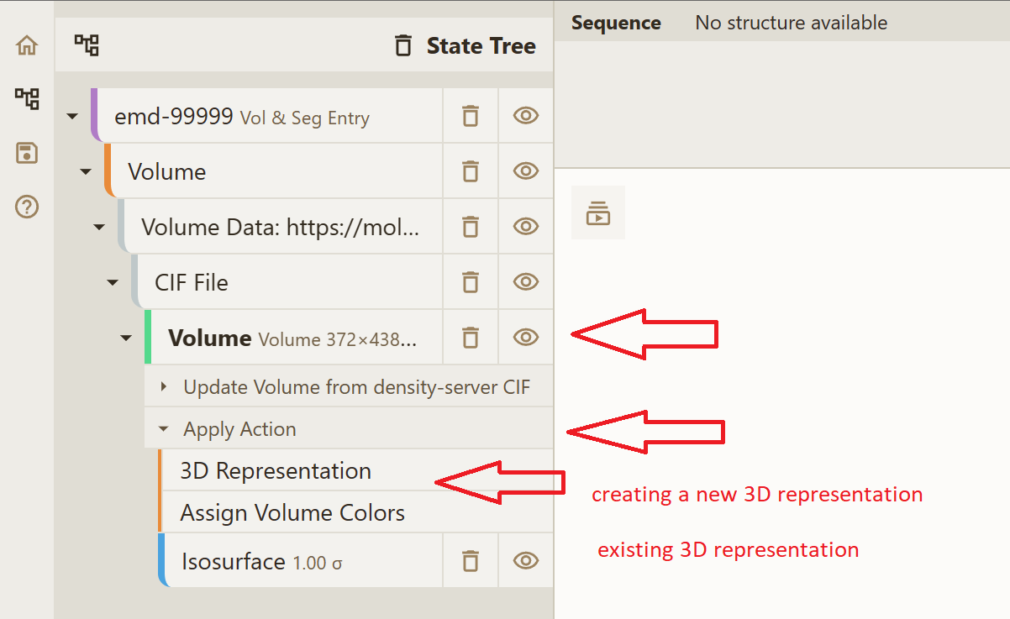The image size is (1010, 619).
Task: Open the Help question mark icon
Action: (x=27, y=207)
